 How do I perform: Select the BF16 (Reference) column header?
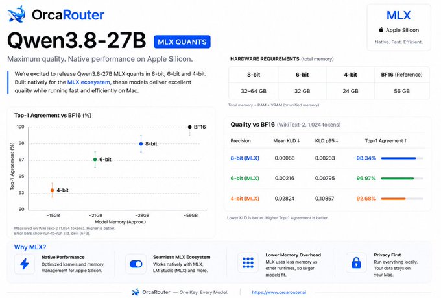401,75
